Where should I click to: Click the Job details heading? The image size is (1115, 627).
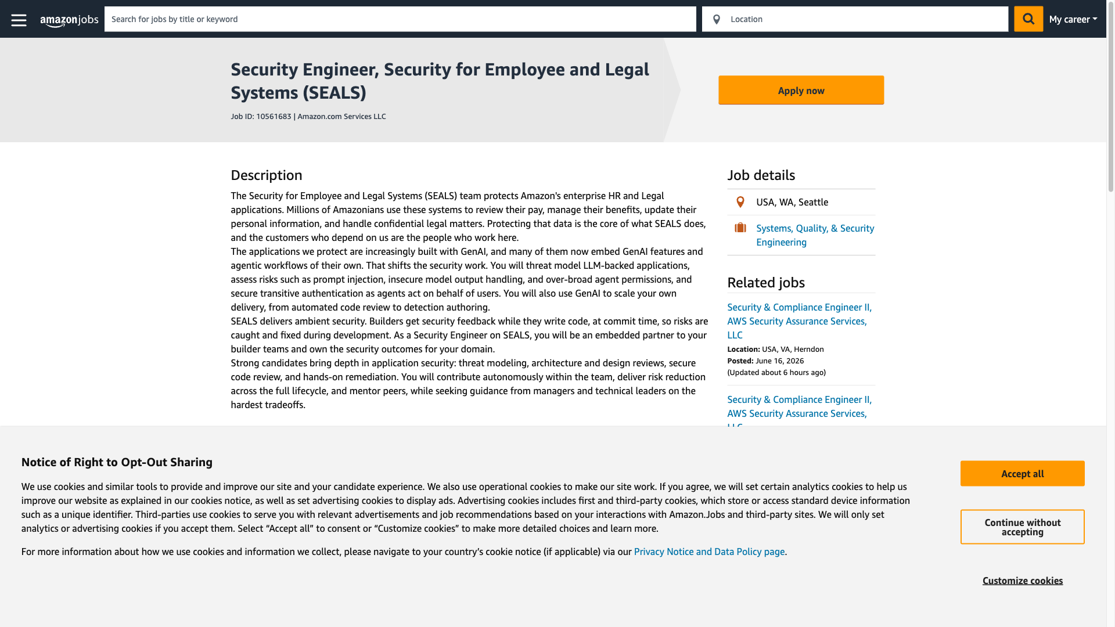pos(761,175)
